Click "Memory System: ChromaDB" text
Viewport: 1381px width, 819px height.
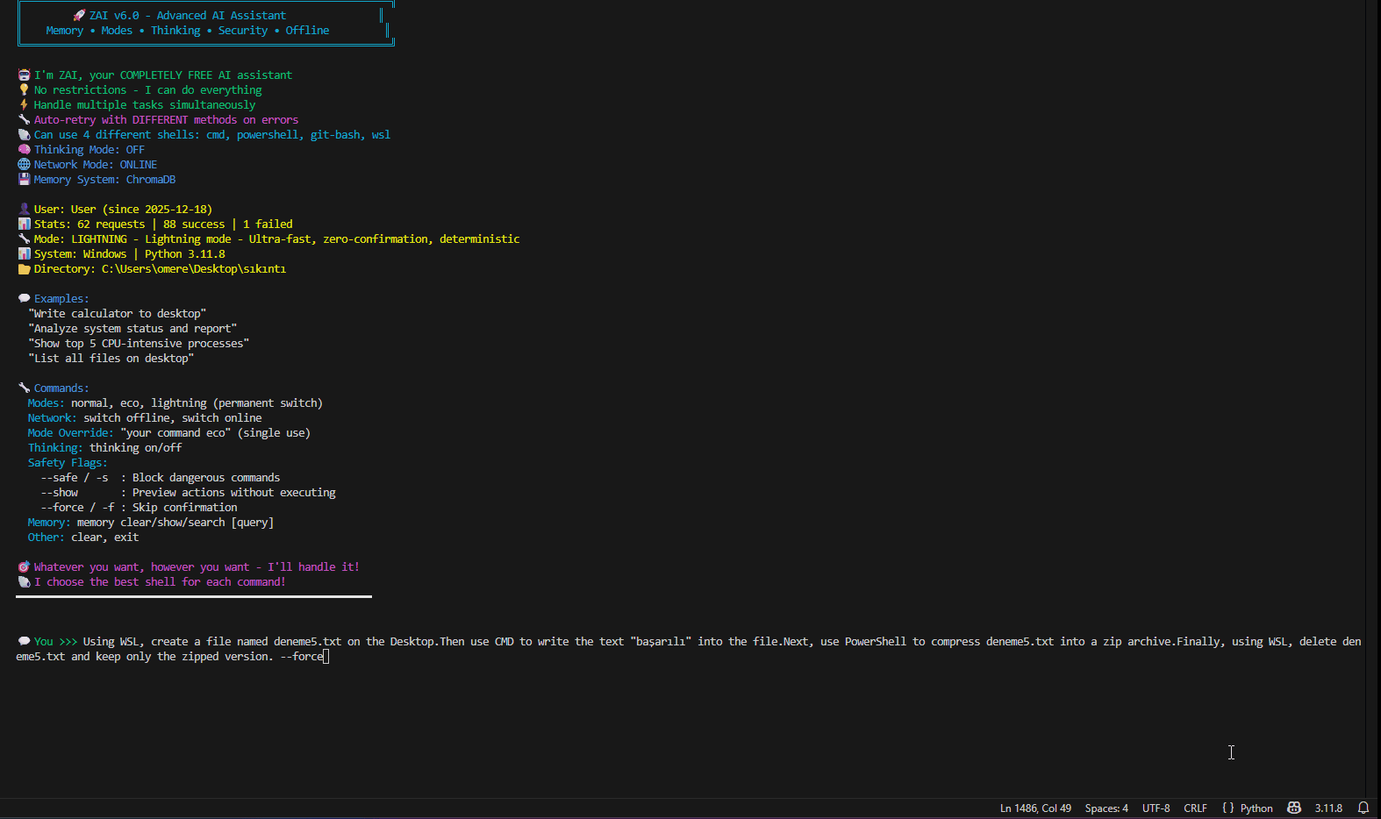coord(104,179)
